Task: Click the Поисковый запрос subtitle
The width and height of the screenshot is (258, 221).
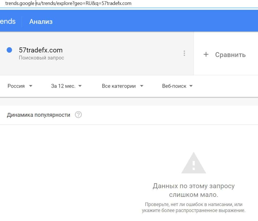Action: pyautogui.click(x=41, y=58)
